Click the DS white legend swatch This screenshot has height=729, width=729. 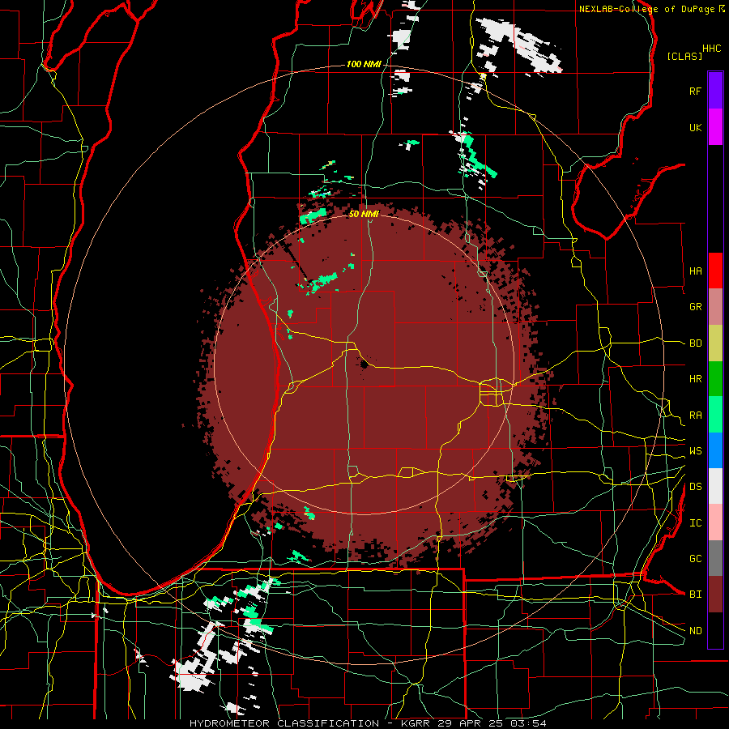715,486
